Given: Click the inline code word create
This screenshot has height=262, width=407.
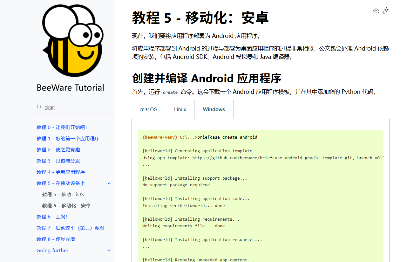Looking at the screenshot, I should (x=170, y=92).
